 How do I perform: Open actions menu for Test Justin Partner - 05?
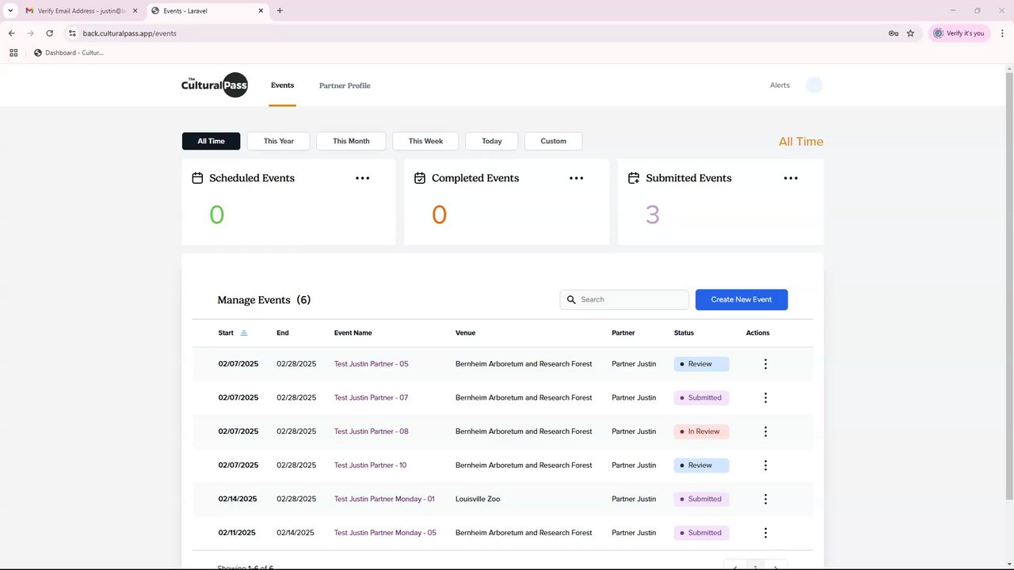(765, 364)
